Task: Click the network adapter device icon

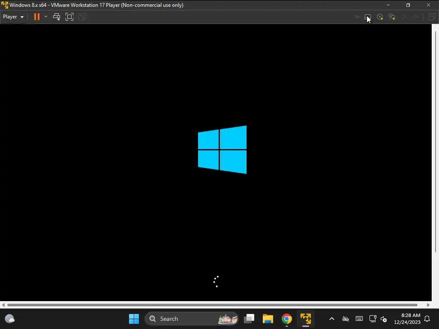Action: click(392, 17)
